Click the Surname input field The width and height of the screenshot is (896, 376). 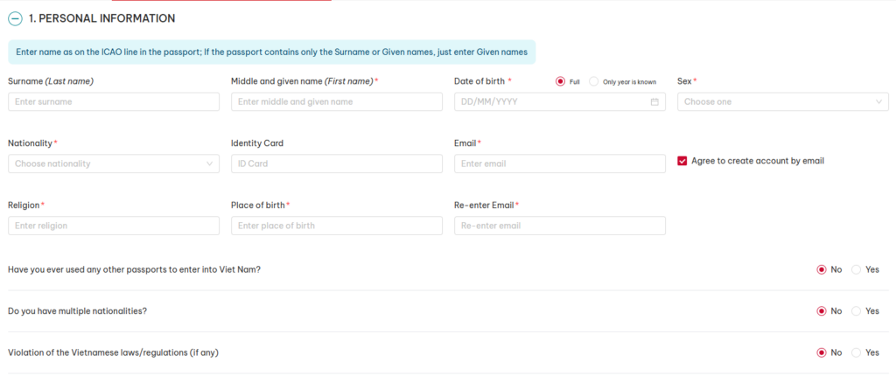click(x=114, y=101)
